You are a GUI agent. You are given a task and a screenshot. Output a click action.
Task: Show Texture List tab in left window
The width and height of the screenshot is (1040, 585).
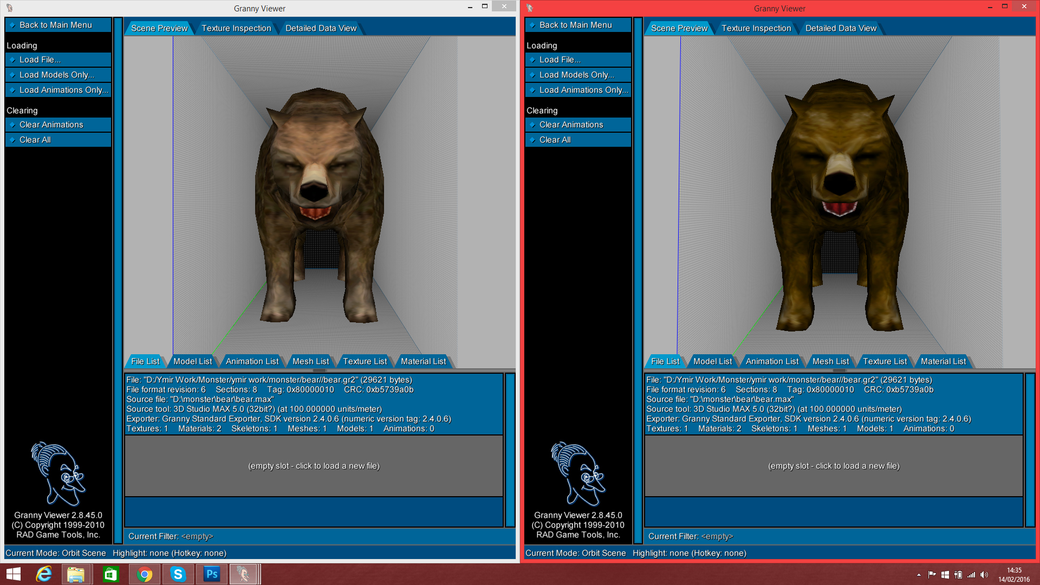[x=365, y=361]
